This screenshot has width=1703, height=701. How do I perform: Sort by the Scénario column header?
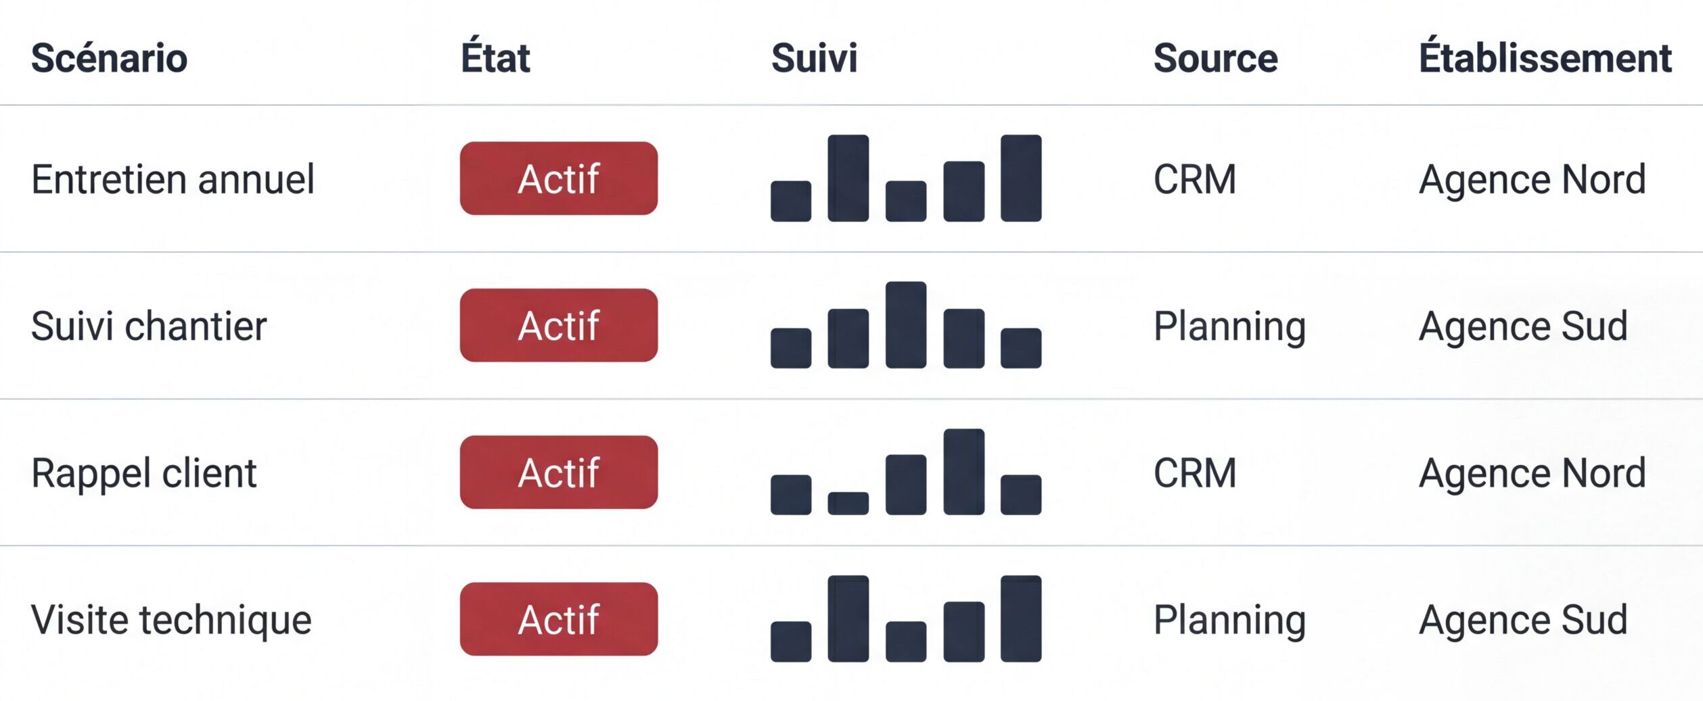pyautogui.click(x=109, y=58)
